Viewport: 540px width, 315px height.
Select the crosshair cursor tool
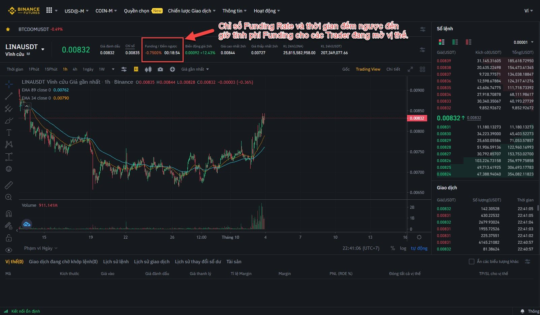tap(9, 83)
